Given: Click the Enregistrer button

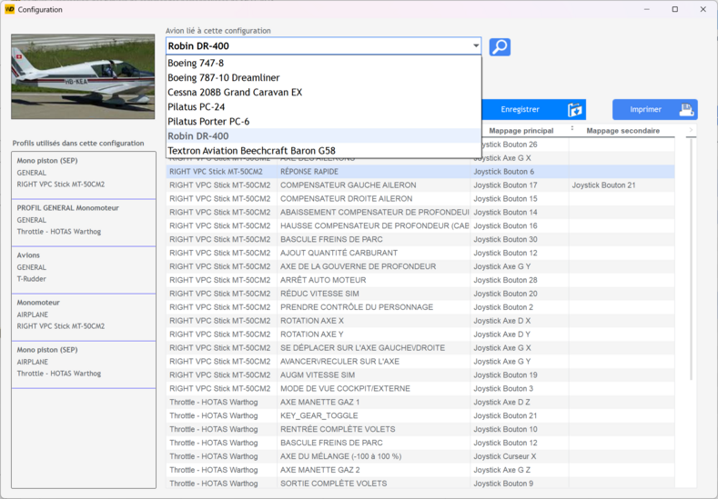Looking at the screenshot, I should [x=533, y=110].
